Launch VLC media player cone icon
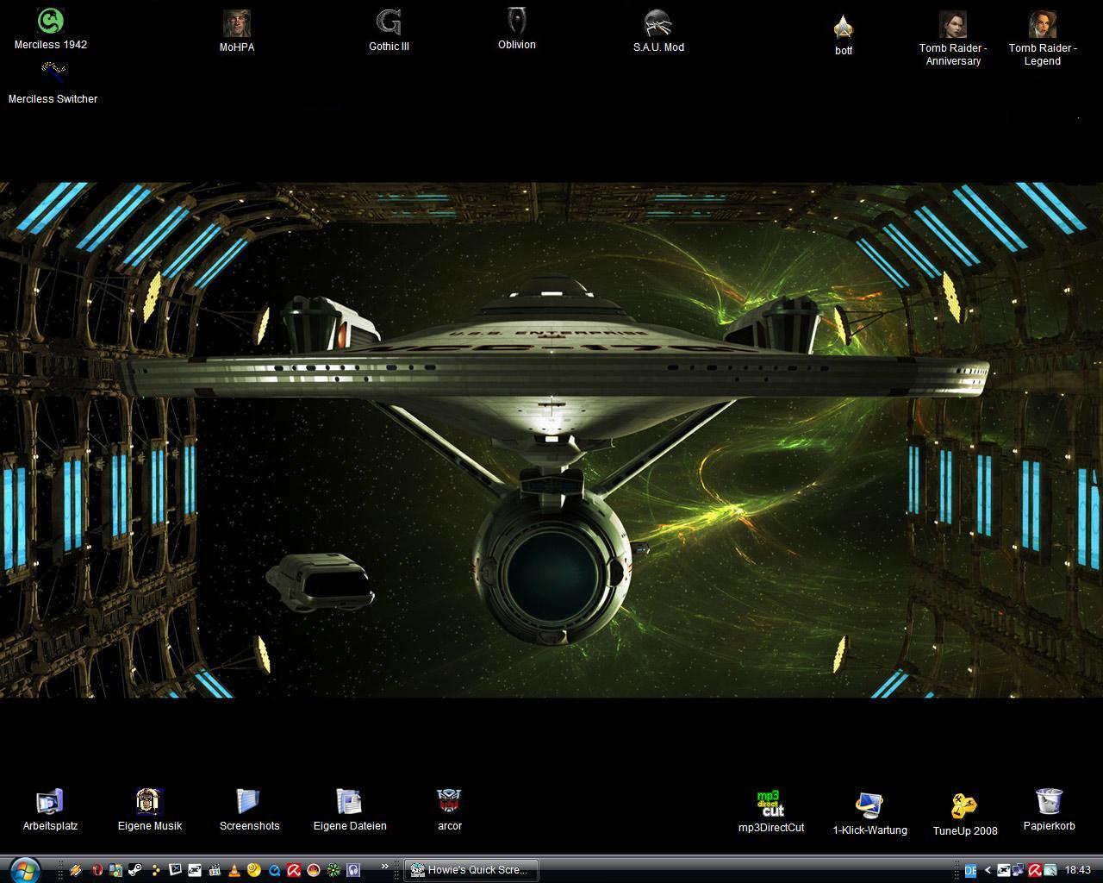Viewport: 1103px width, 883px height. 234,870
